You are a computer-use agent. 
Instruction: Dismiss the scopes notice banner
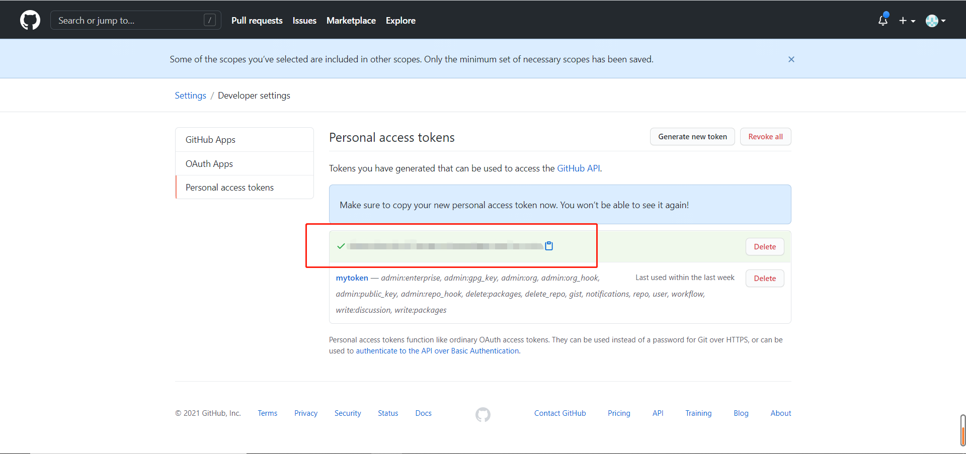point(791,59)
